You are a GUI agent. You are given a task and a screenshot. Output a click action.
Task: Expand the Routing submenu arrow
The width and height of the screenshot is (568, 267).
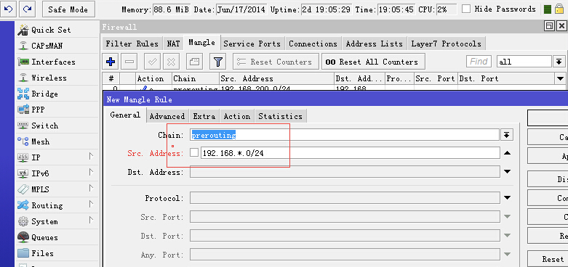tap(91, 204)
